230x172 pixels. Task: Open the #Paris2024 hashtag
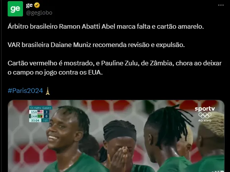pos(25,91)
